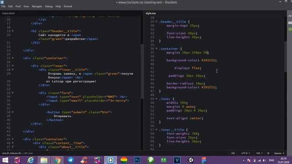Open the Extension Manager brick icon
Screen dimensions: 292x164
(x=290, y=23)
